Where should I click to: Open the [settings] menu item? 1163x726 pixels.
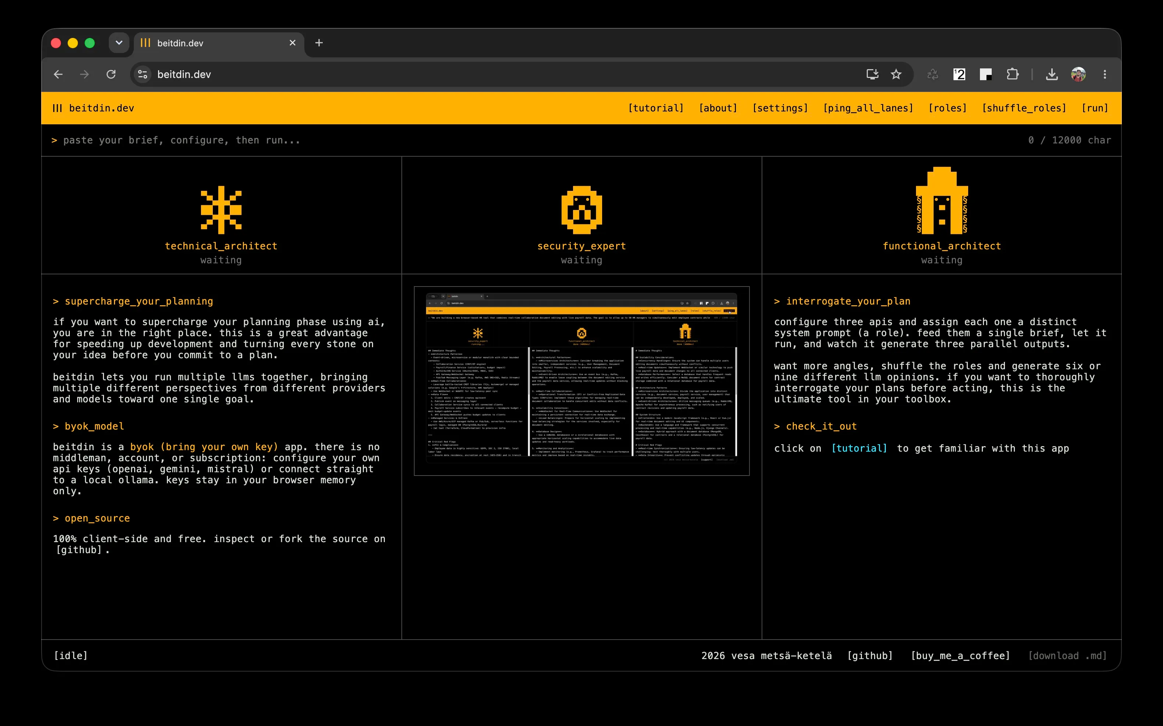(x=780, y=108)
